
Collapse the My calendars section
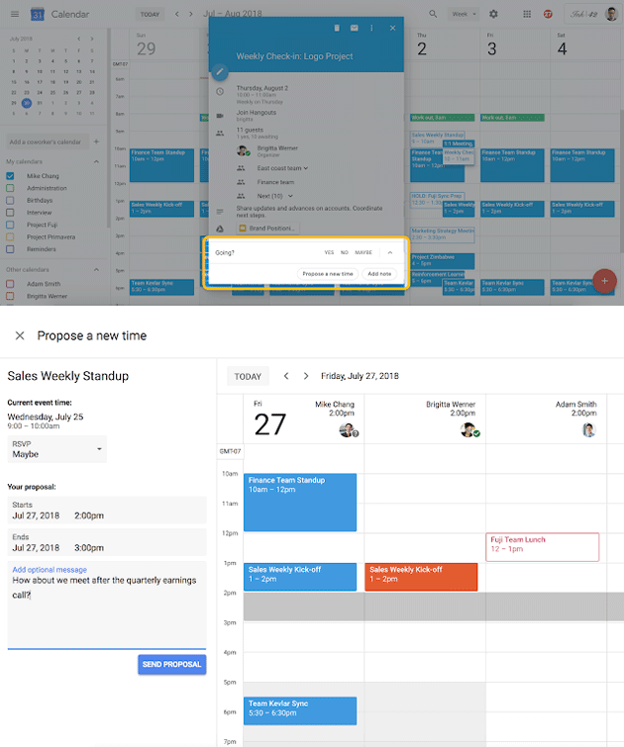pyautogui.click(x=96, y=161)
